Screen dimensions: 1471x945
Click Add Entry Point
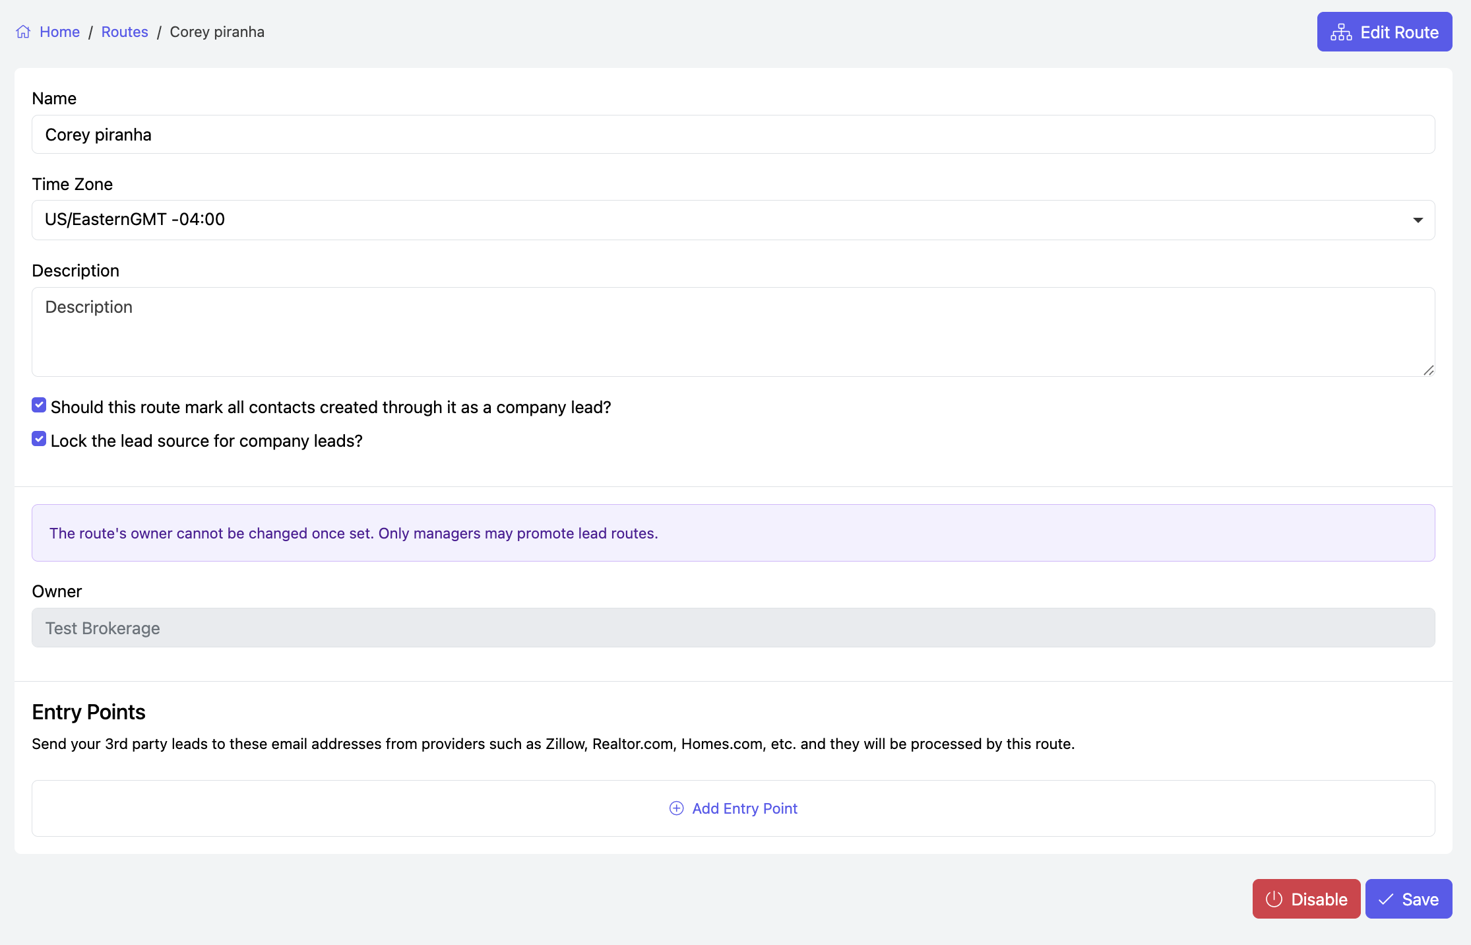pos(744,808)
